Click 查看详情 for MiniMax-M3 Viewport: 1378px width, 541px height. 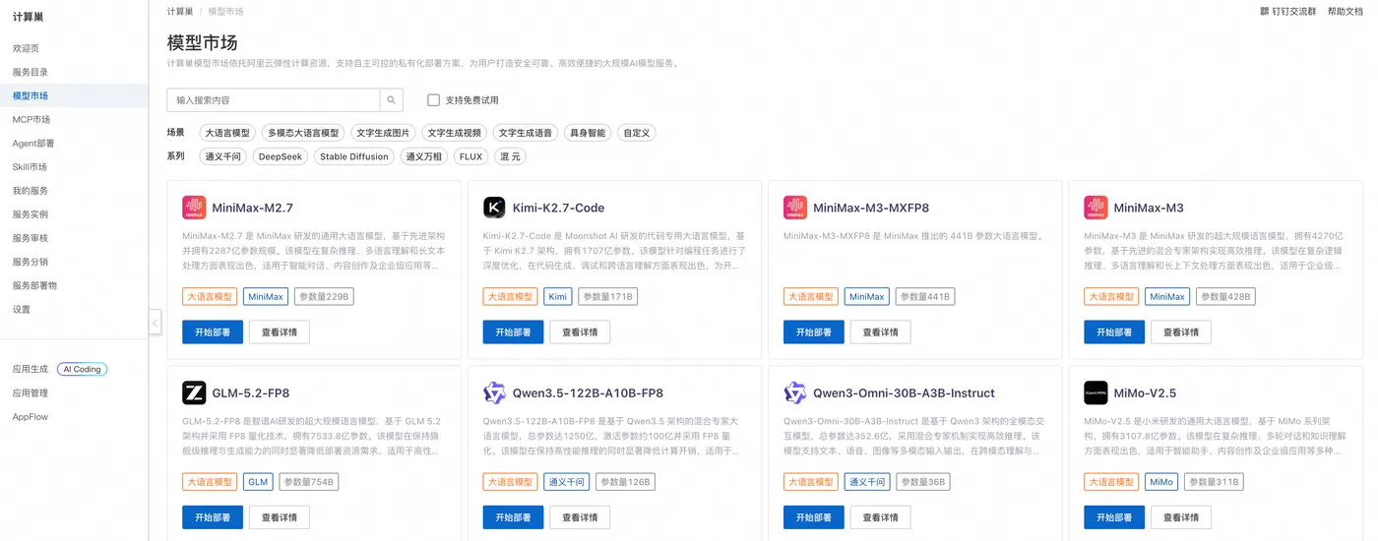[x=1181, y=332]
